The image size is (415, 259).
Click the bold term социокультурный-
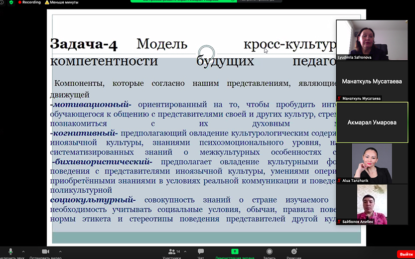tap(93, 200)
